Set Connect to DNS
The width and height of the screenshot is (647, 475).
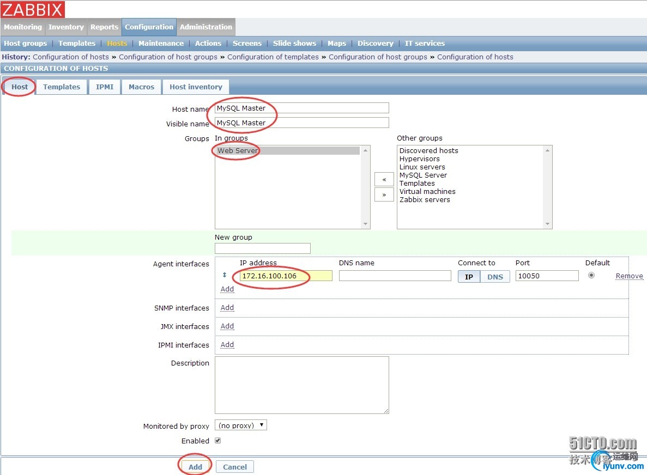click(x=495, y=276)
